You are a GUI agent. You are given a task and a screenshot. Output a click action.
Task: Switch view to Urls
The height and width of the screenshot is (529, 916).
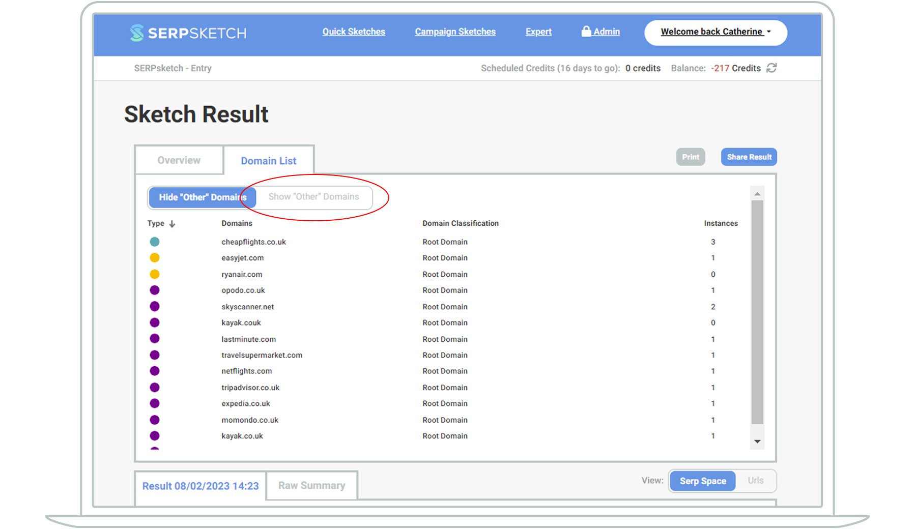click(755, 481)
